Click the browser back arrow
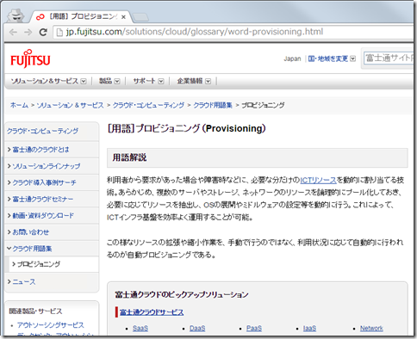Viewport: 417px width, 339px height. 13,32
